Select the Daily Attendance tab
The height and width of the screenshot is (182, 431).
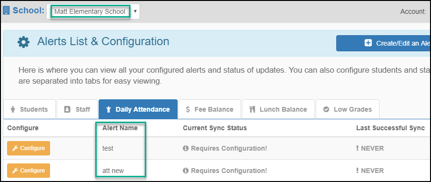tap(138, 109)
